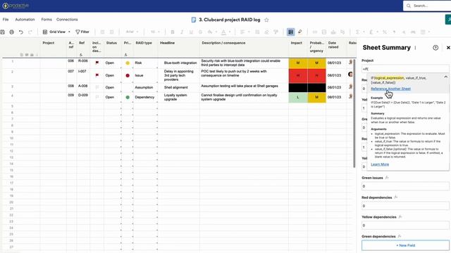Toggle underline formatting
The width and height of the screenshot is (451, 253).
pyautogui.click(x=191, y=32)
